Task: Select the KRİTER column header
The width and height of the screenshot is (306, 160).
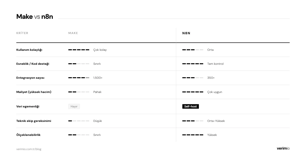Action: [x=22, y=33]
